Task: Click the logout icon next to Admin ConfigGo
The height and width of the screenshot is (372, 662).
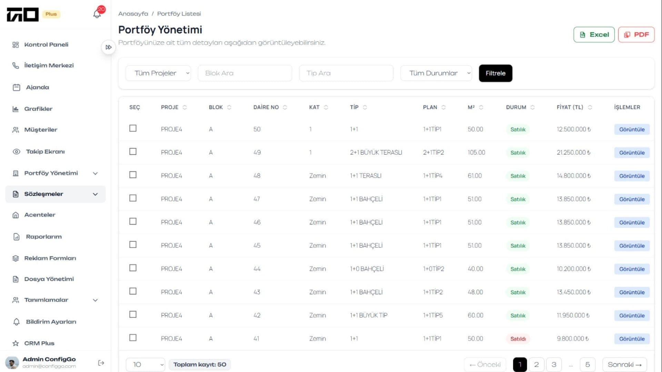Action: pyautogui.click(x=101, y=363)
